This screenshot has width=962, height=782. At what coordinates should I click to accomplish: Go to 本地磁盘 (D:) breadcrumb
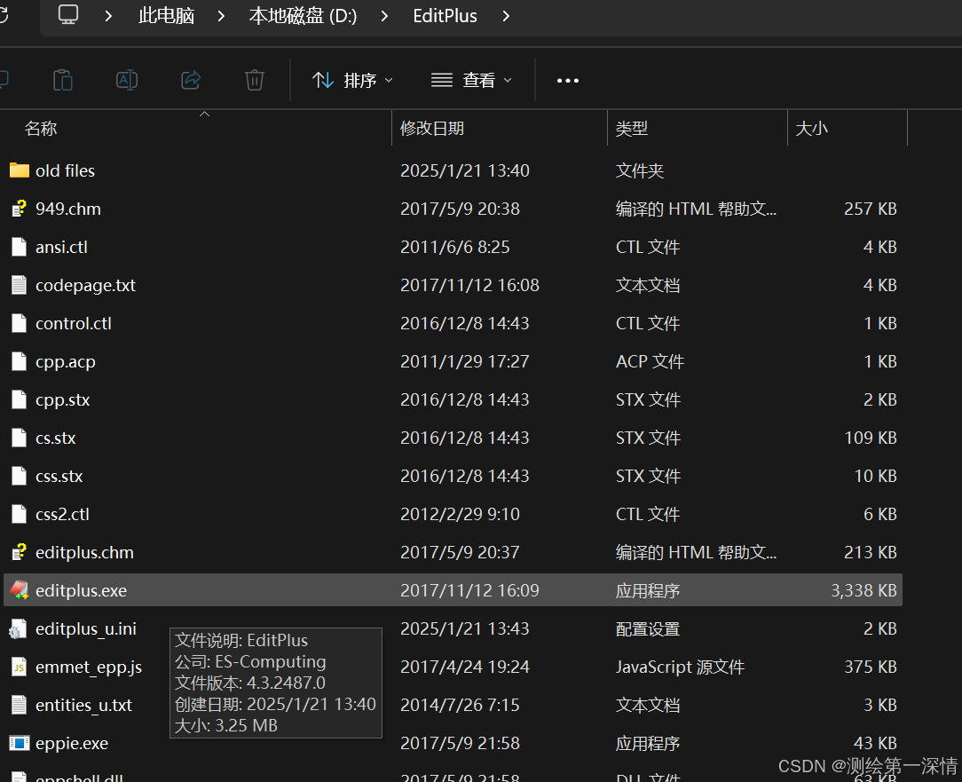(304, 16)
